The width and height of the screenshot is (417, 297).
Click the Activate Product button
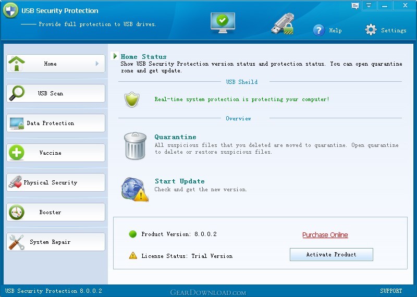pos(332,254)
